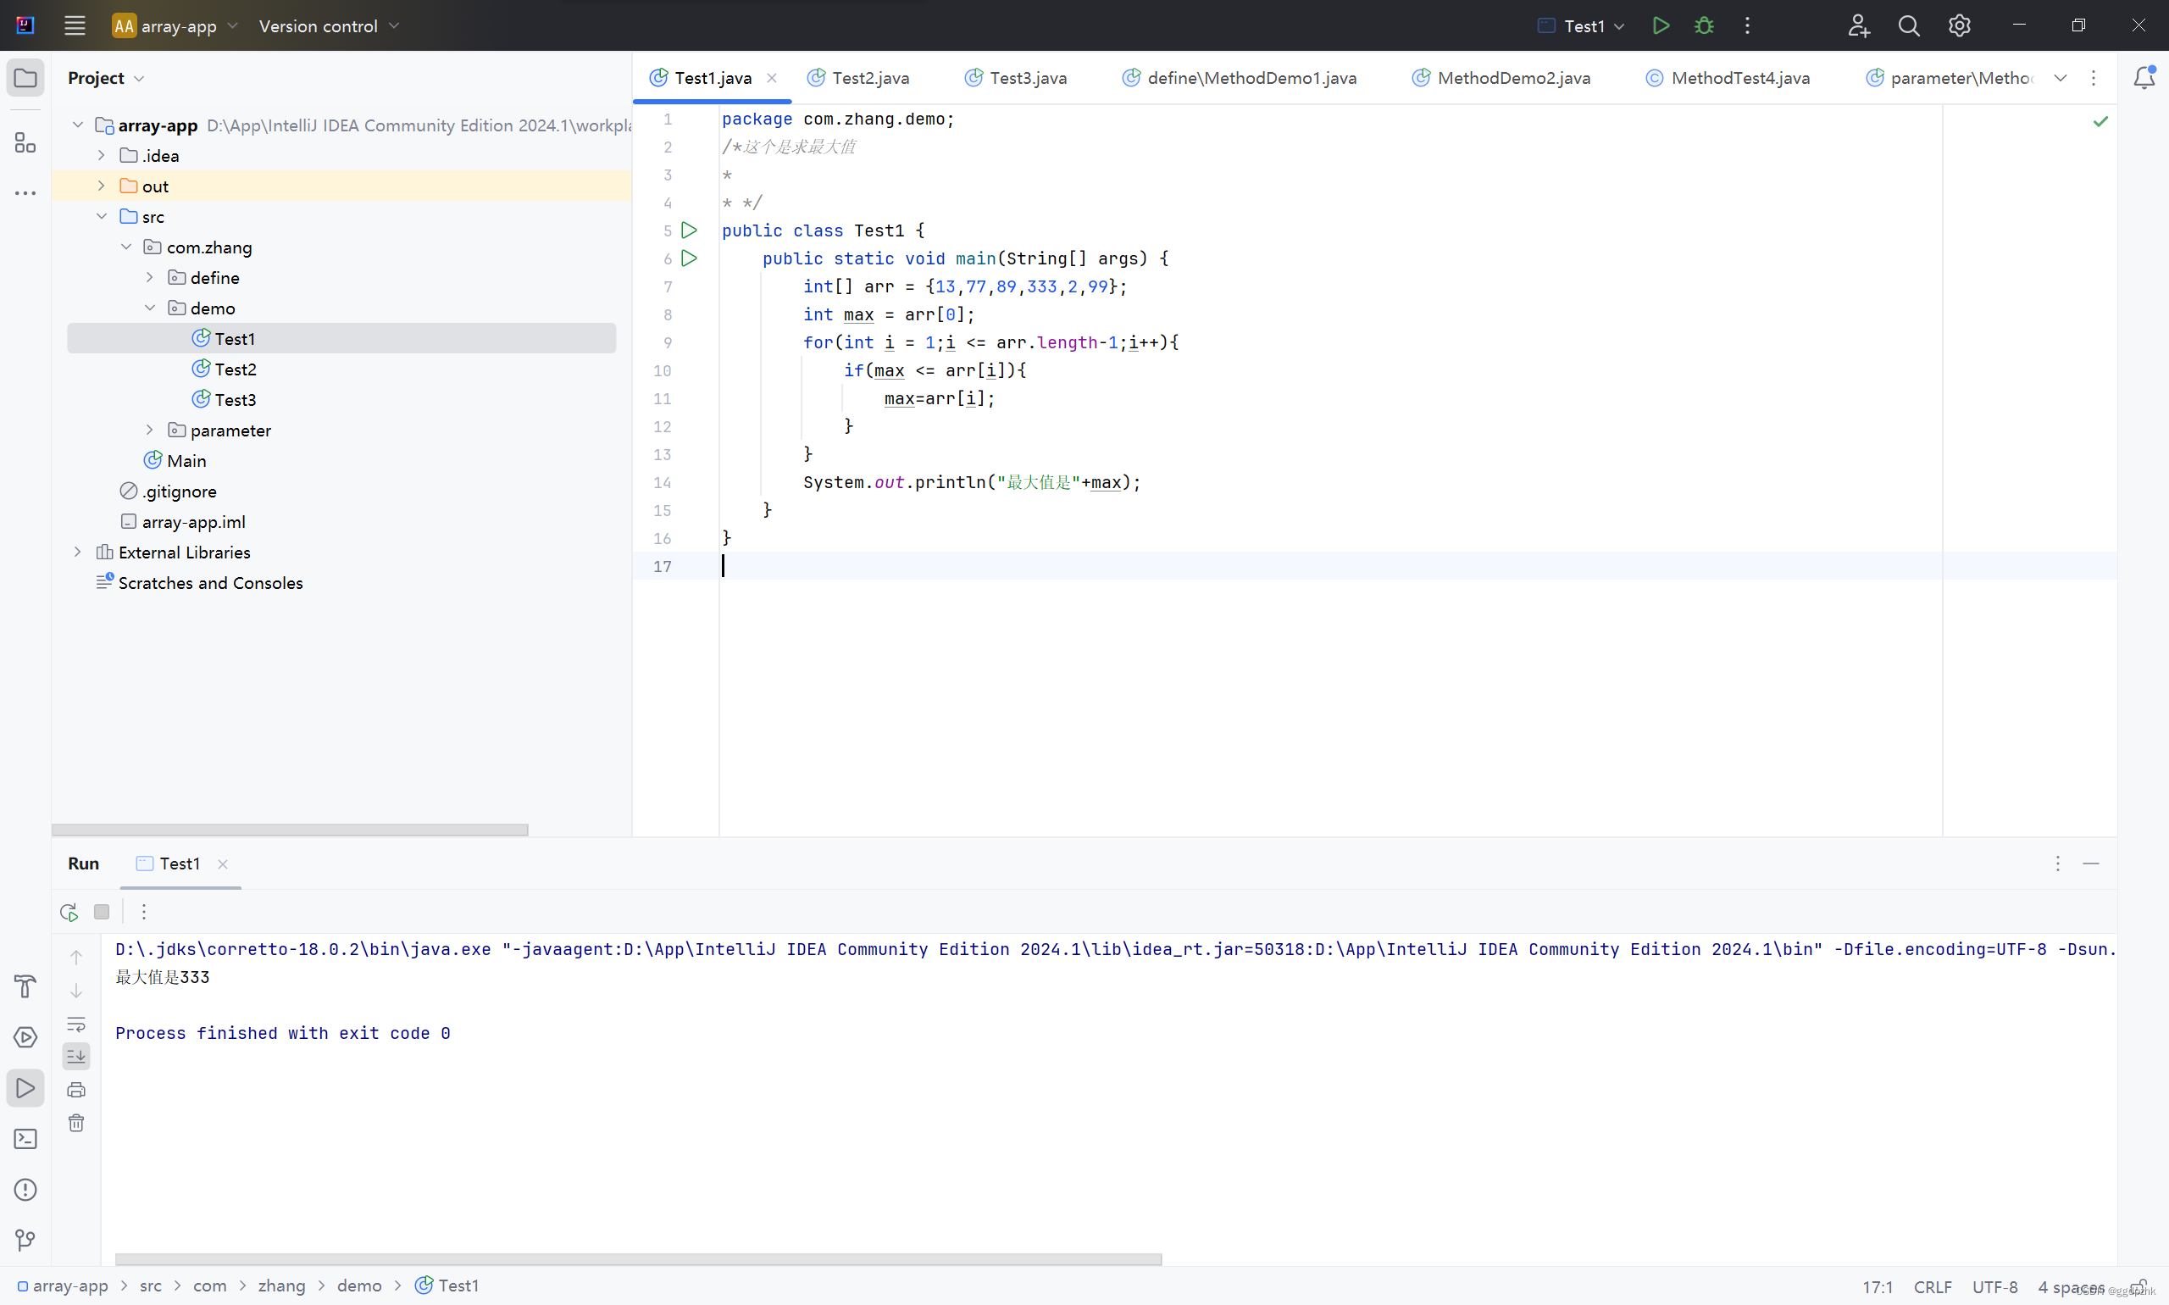The width and height of the screenshot is (2169, 1305).
Task: Open the Notifications bell
Action: [2144, 78]
